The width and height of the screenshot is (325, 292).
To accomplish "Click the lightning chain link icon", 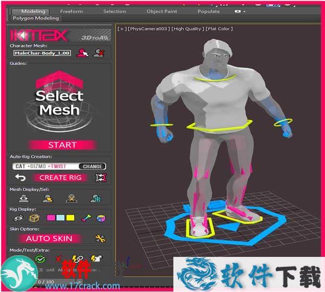I will coord(77,258).
